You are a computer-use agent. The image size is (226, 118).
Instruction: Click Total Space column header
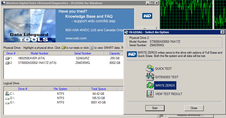click(x=99, y=89)
